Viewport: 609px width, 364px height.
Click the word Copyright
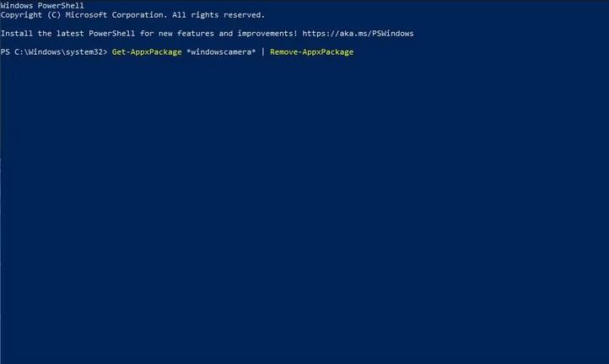point(21,15)
